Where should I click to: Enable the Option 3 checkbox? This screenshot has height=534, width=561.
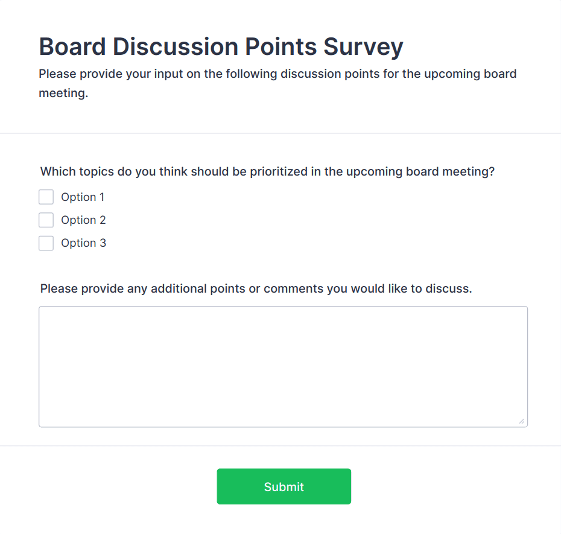(x=46, y=243)
